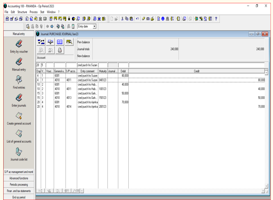Click the Paste clipboard toolbar icon
This screenshot has width=273, height=200.
pyautogui.click(x=131, y=19)
